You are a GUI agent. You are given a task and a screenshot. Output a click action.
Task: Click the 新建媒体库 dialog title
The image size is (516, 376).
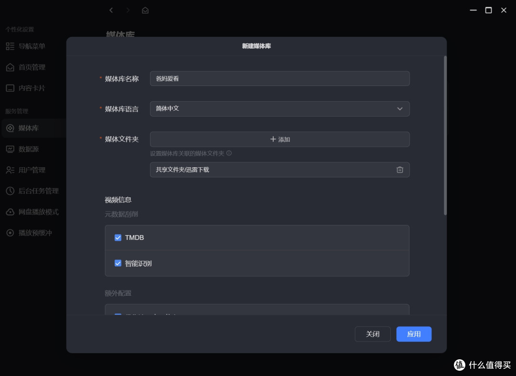tap(257, 46)
